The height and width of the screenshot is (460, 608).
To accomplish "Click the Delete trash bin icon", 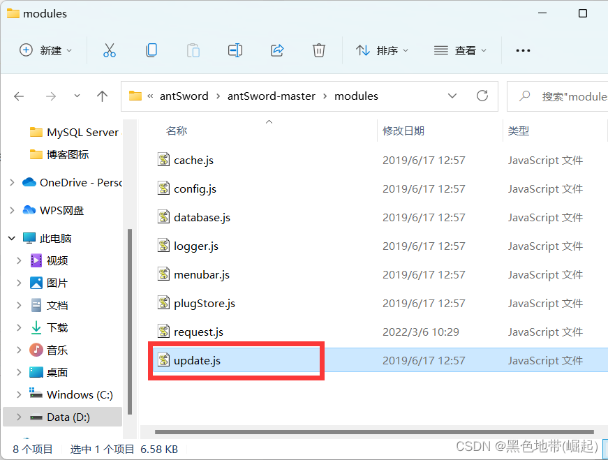I will (319, 50).
